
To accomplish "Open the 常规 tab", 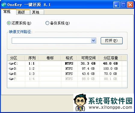I will (8, 12).
